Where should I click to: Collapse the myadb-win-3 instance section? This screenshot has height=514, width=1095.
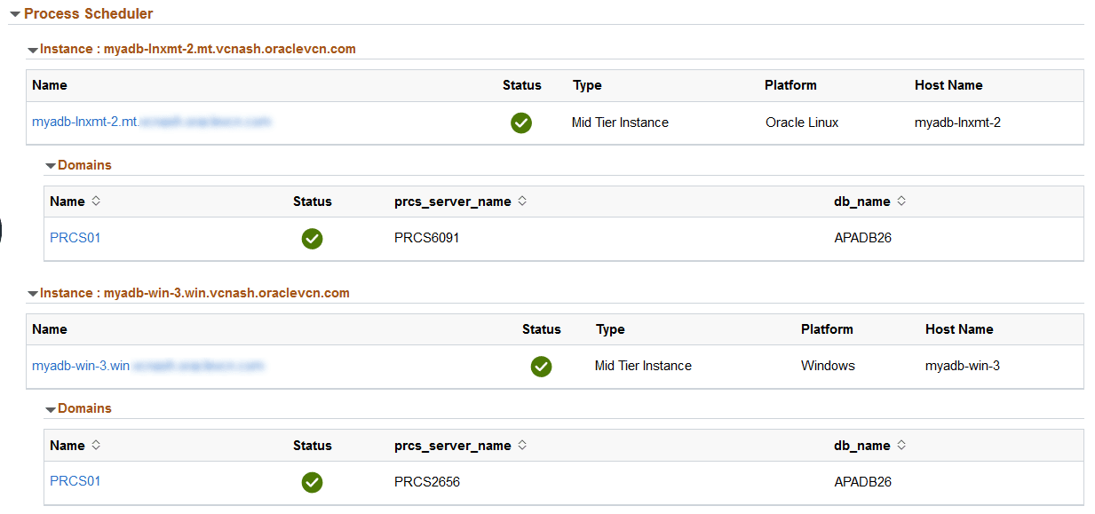pos(33,292)
